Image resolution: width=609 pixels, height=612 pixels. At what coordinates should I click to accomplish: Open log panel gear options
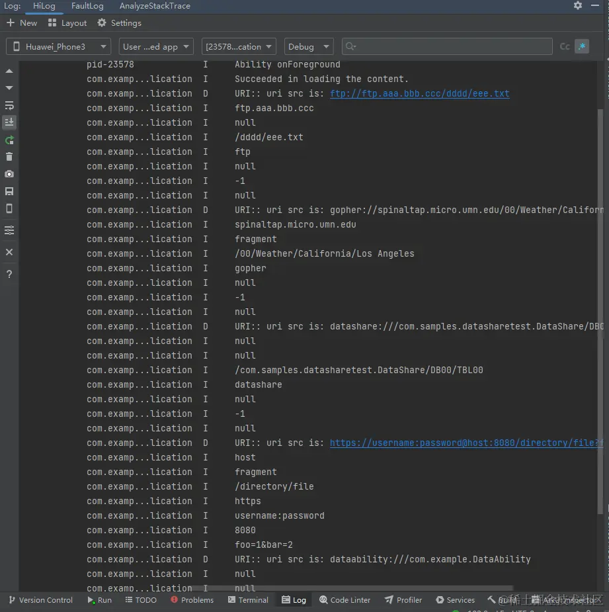[578, 5]
